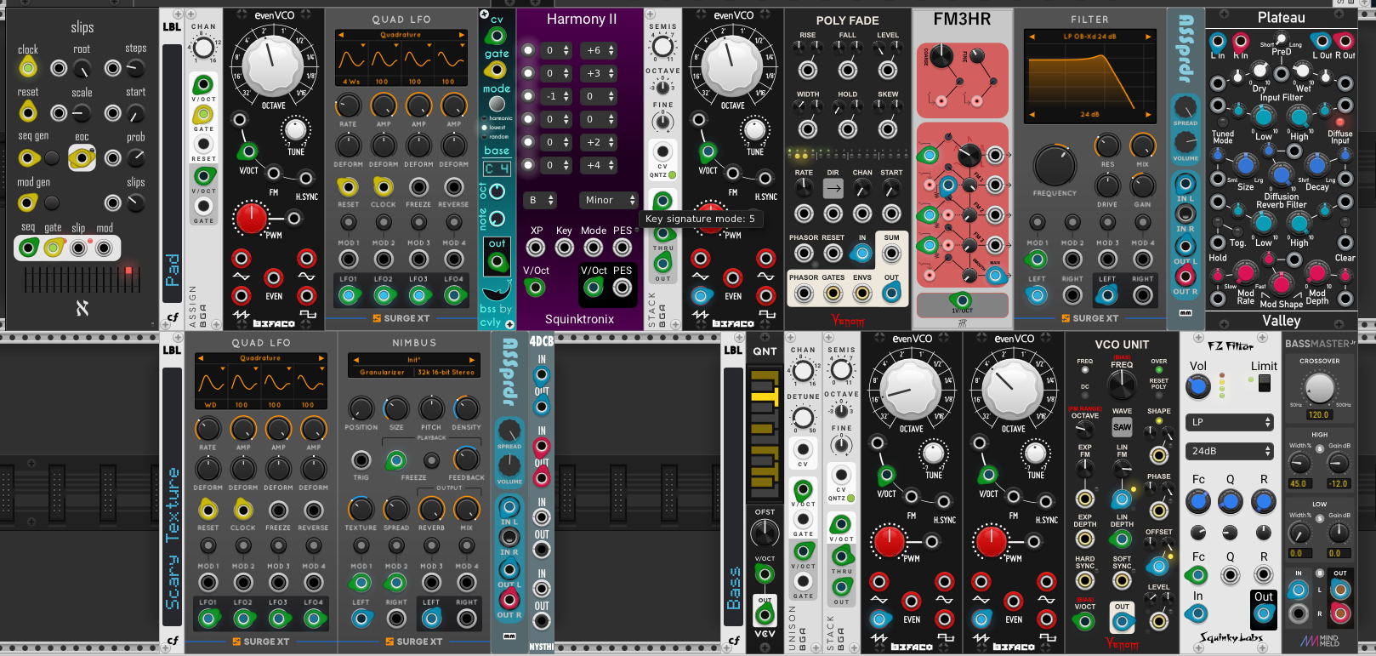Click the FZ Filter Out jack

[1264, 613]
